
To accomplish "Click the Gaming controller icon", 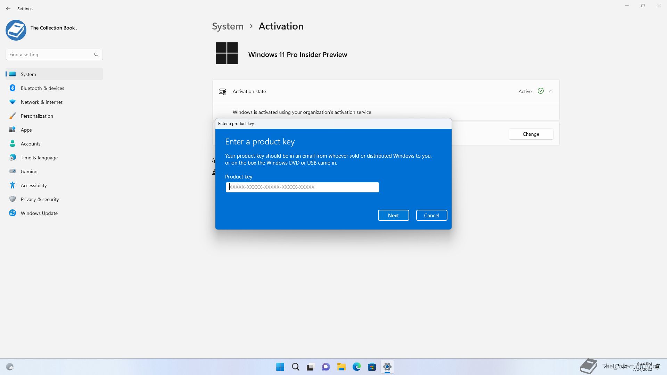I will click(13, 171).
